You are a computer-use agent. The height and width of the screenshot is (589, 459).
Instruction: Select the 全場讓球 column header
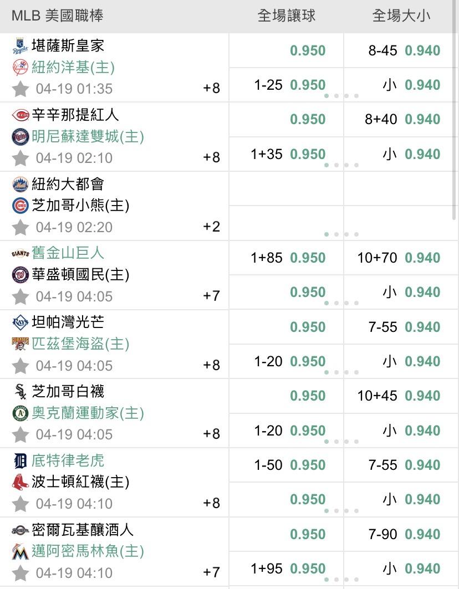(287, 16)
